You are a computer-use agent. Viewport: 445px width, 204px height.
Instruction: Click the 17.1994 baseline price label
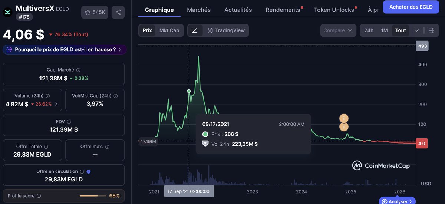coord(148,141)
